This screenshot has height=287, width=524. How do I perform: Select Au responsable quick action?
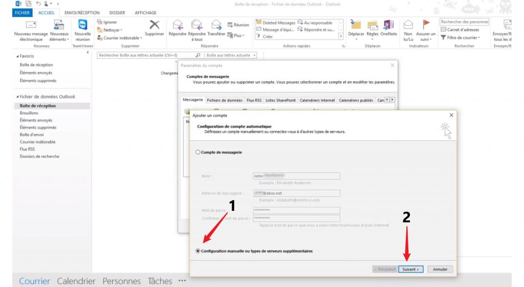pos(315,22)
